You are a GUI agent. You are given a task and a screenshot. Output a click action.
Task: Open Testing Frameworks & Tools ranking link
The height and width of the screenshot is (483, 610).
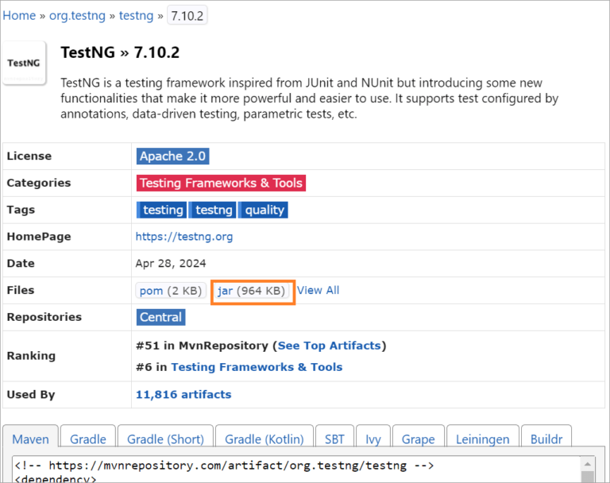click(x=257, y=367)
